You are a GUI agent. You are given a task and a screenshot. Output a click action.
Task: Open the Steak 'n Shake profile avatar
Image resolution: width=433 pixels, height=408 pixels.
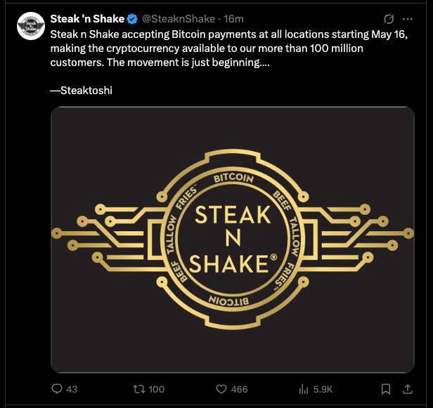coord(31,26)
